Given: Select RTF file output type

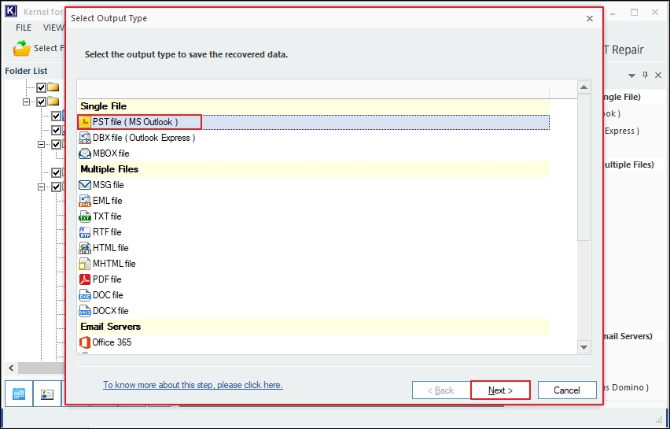Looking at the screenshot, I should pos(313,232).
